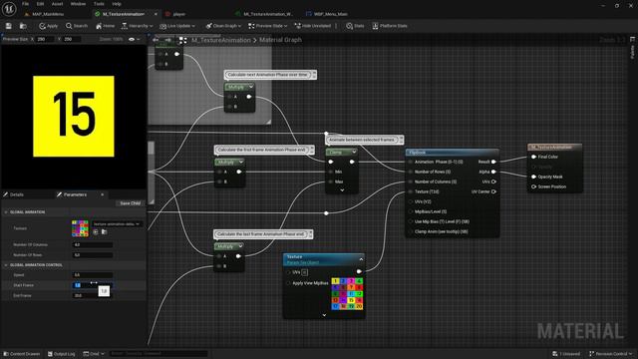Screen dimensions: 638x359
Task: Open the Window menu
Action: click(x=78, y=4)
